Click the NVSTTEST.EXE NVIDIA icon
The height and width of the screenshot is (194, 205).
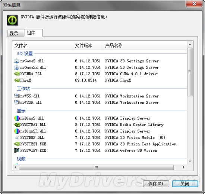(x=17, y=144)
